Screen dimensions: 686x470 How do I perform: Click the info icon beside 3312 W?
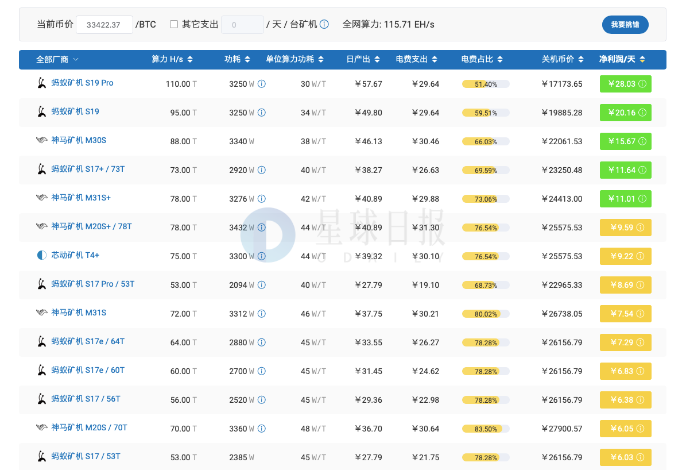pos(262,314)
